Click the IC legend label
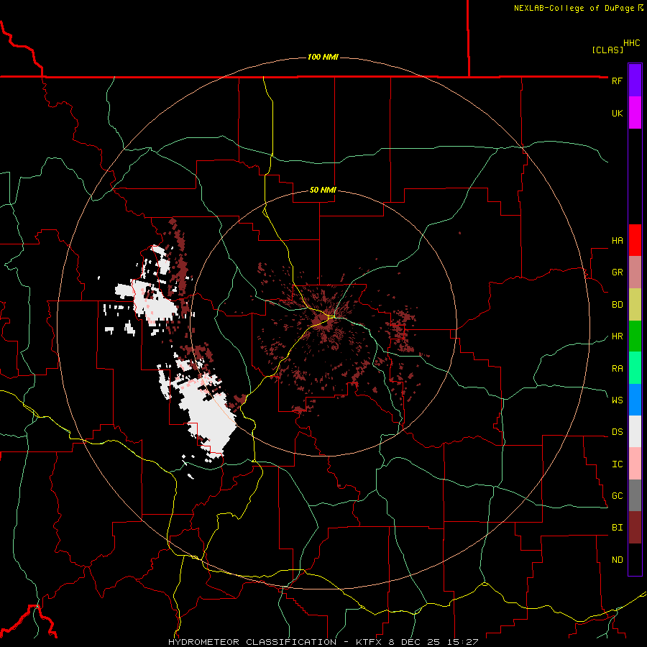The height and width of the screenshot is (647, 647). click(617, 464)
